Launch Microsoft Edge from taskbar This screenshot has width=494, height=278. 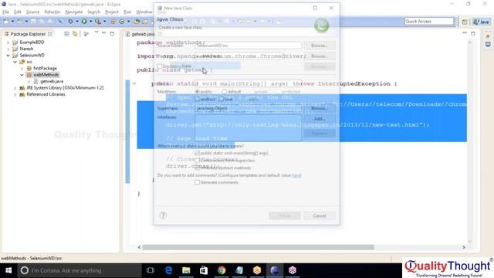[x=168, y=270]
